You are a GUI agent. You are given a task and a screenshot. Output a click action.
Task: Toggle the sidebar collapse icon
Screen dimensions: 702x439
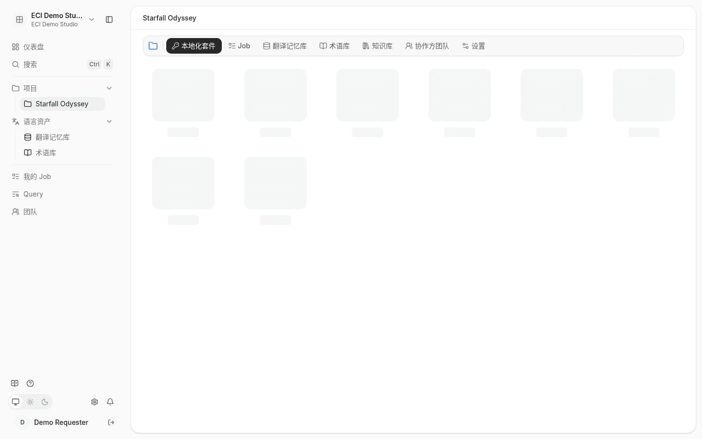(109, 20)
